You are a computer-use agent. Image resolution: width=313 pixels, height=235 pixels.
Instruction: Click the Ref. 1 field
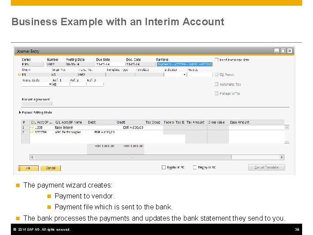point(61,84)
